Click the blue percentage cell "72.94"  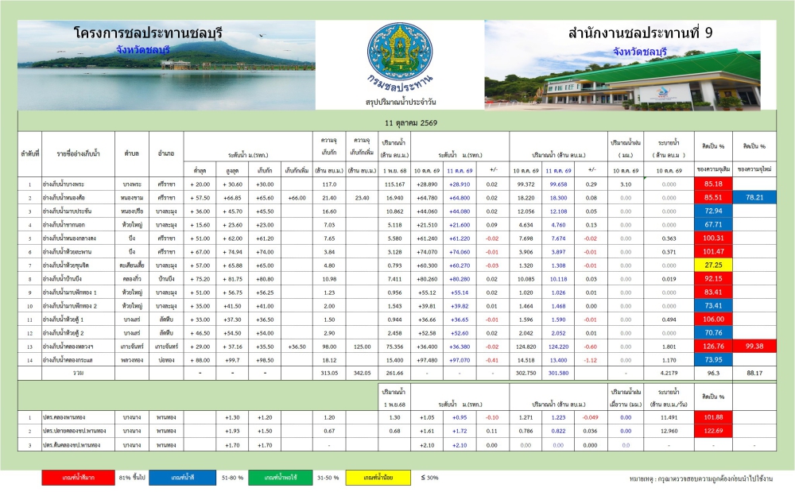click(713, 211)
